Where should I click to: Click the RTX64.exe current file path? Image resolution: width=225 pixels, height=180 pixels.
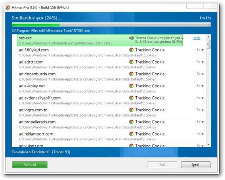51,31
